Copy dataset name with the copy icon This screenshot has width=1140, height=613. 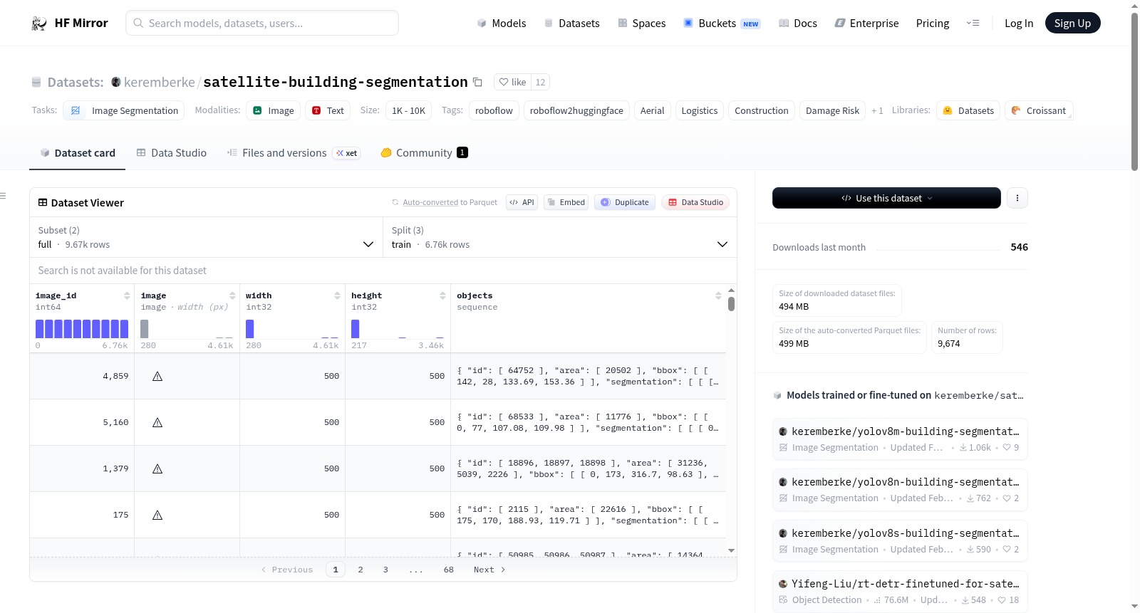tap(477, 83)
